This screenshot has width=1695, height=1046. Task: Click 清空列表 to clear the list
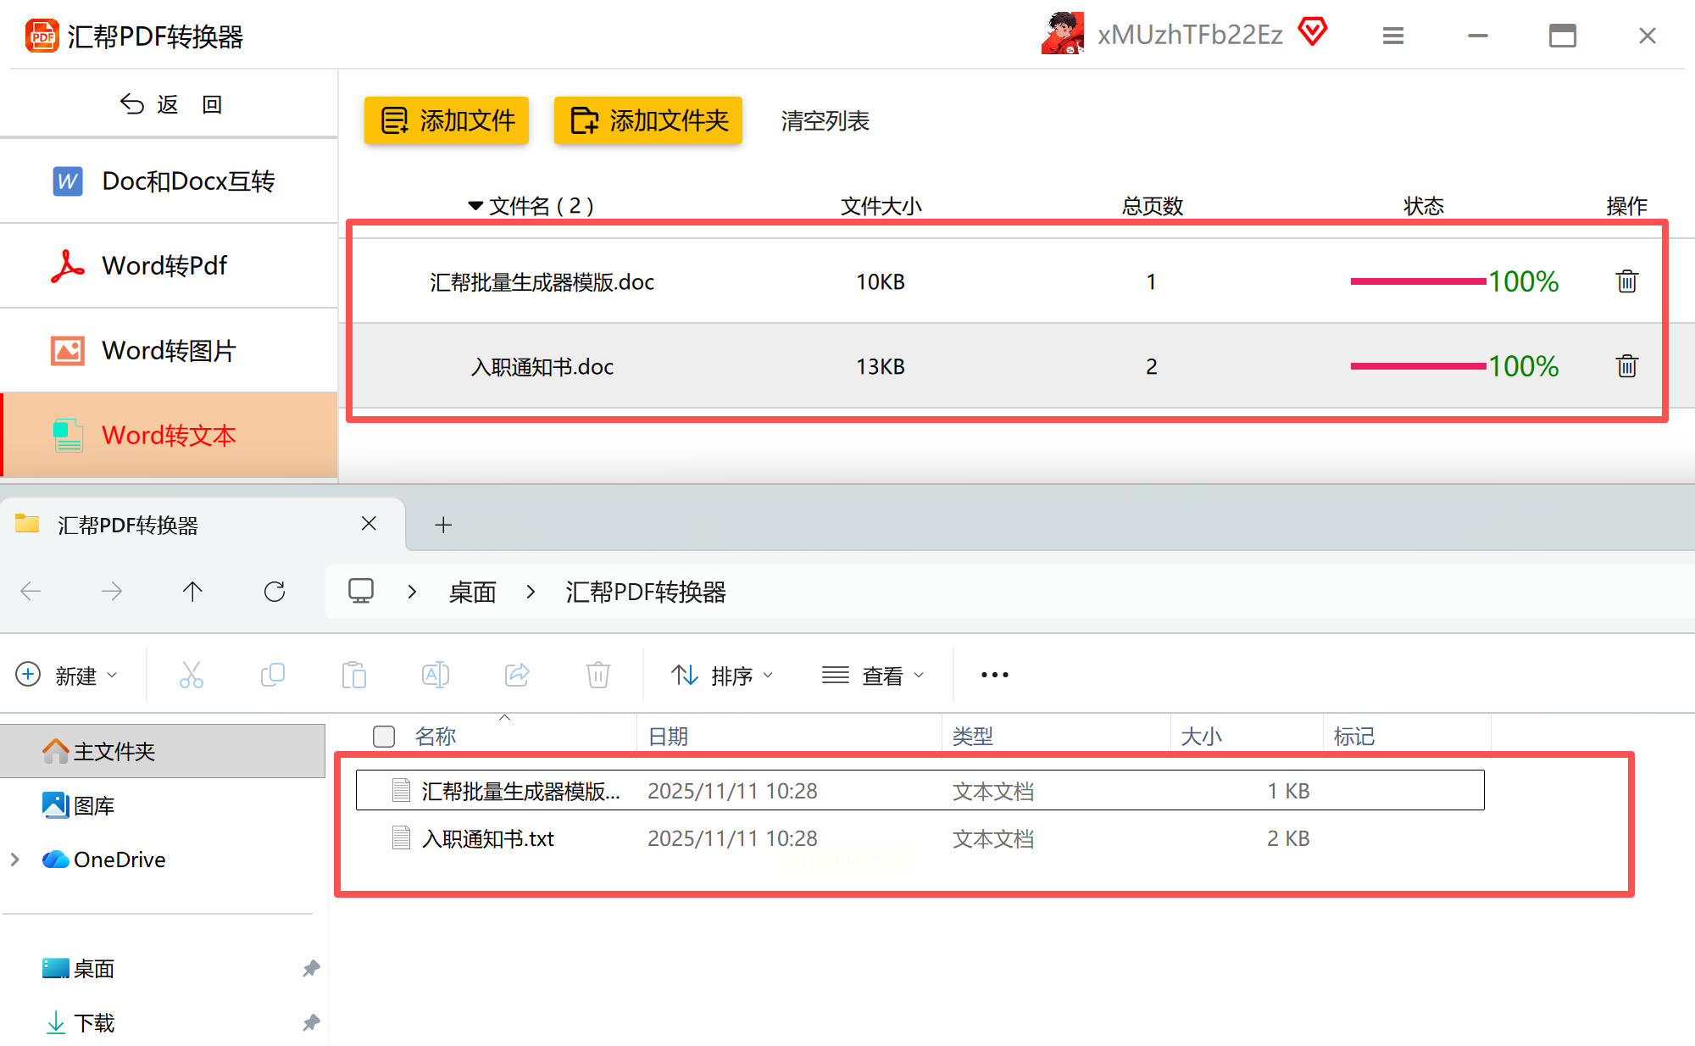[x=825, y=121]
